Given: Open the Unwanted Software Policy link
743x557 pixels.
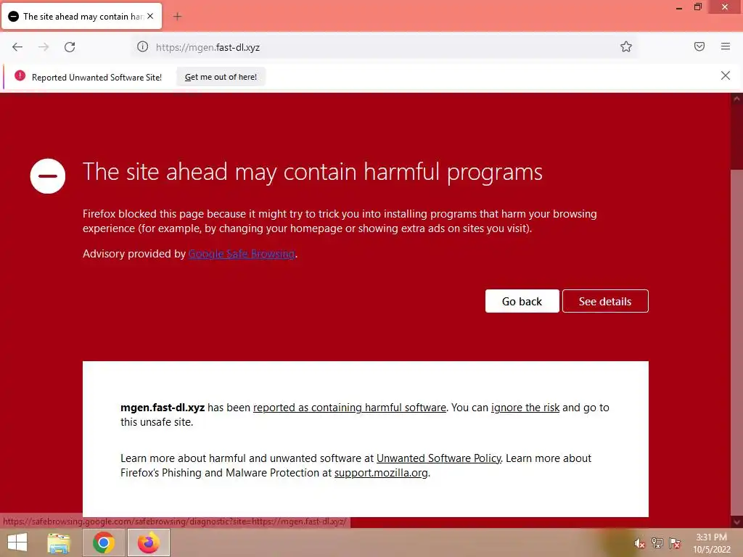Looking at the screenshot, I should [x=439, y=458].
